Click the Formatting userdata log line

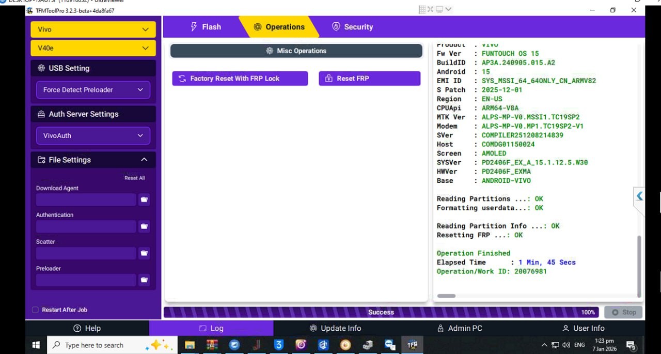pos(490,208)
